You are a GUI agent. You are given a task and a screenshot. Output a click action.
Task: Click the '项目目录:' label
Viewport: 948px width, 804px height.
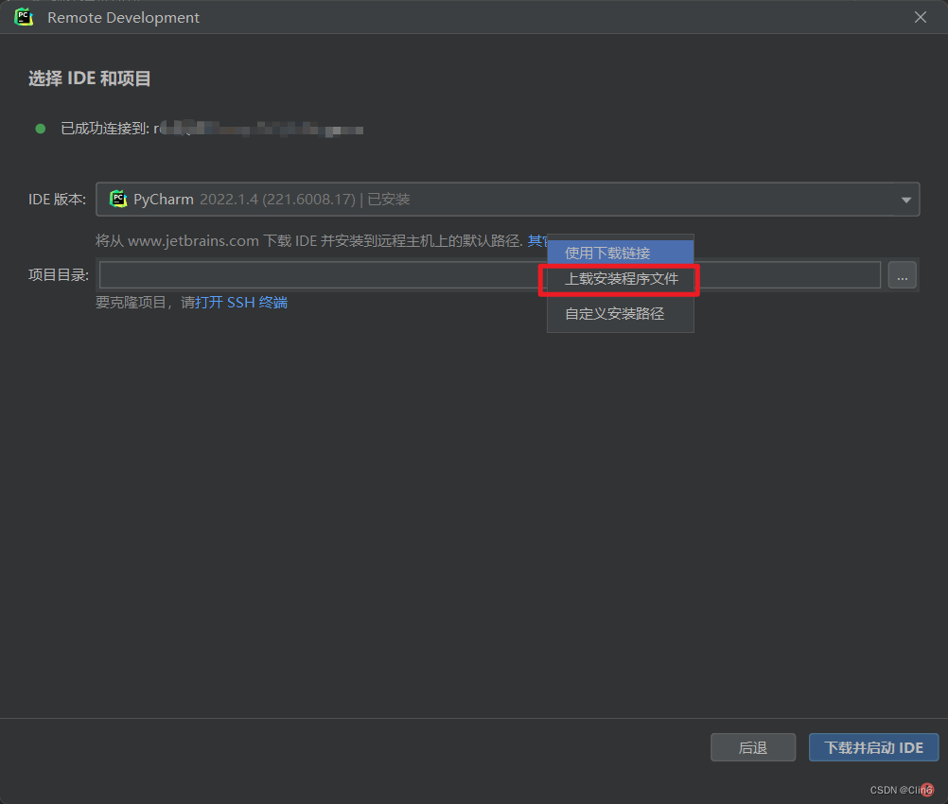(58, 275)
